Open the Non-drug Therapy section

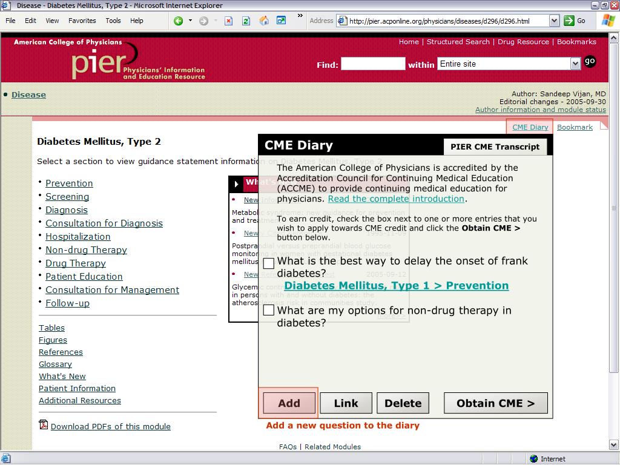(x=86, y=250)
